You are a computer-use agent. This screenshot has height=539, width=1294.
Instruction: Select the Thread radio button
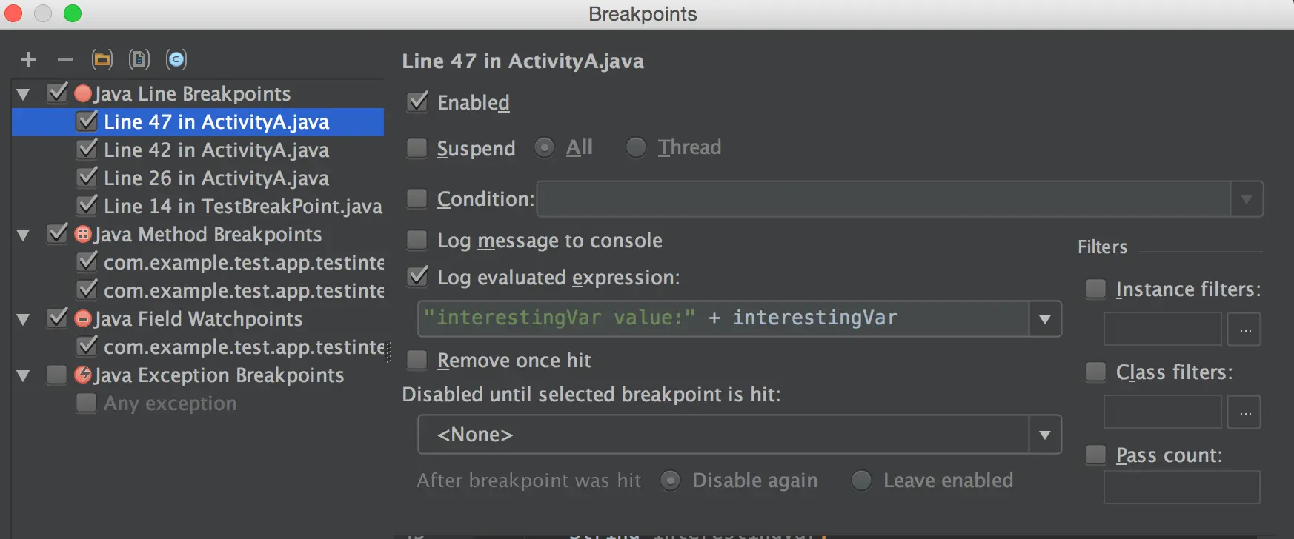pos(636,147)
